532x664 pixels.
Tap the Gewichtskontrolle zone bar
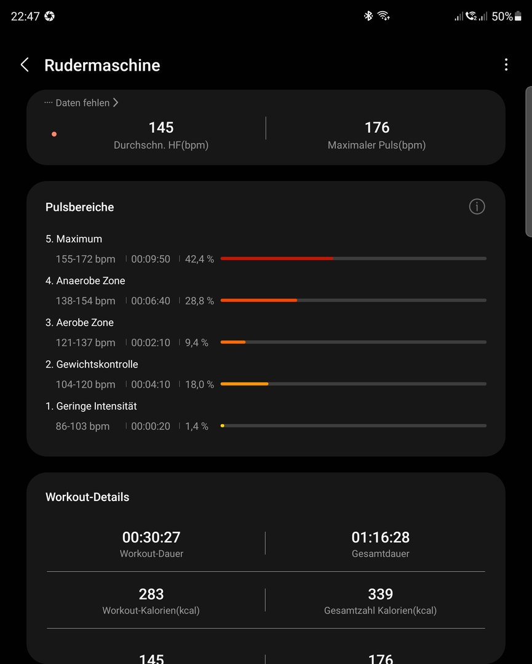coord(353,384)
